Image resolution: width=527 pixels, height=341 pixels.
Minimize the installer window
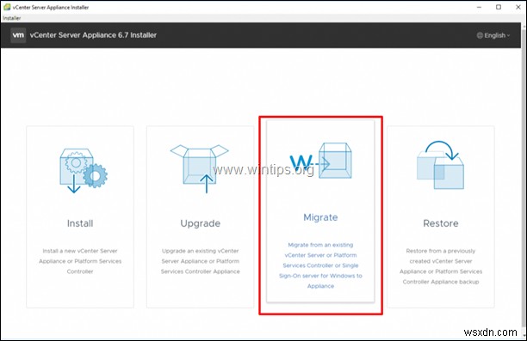pyautogui.click(x=479, y=7)
